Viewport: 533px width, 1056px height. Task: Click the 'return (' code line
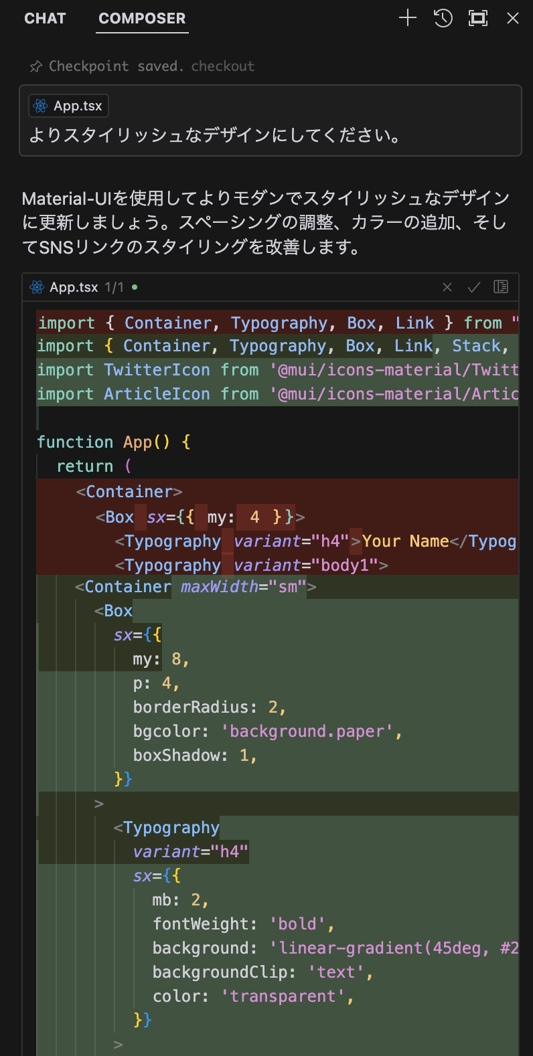coord(94,466)
